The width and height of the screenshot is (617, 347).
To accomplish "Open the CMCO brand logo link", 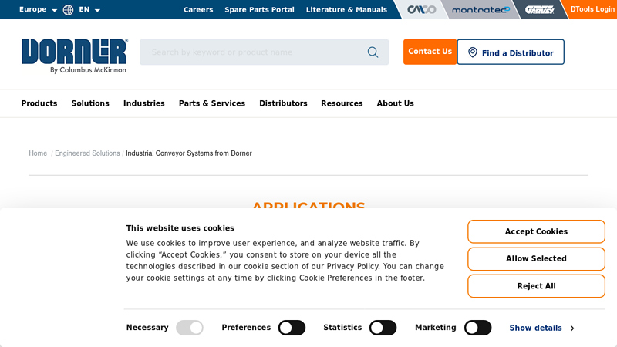I will 421,10.
